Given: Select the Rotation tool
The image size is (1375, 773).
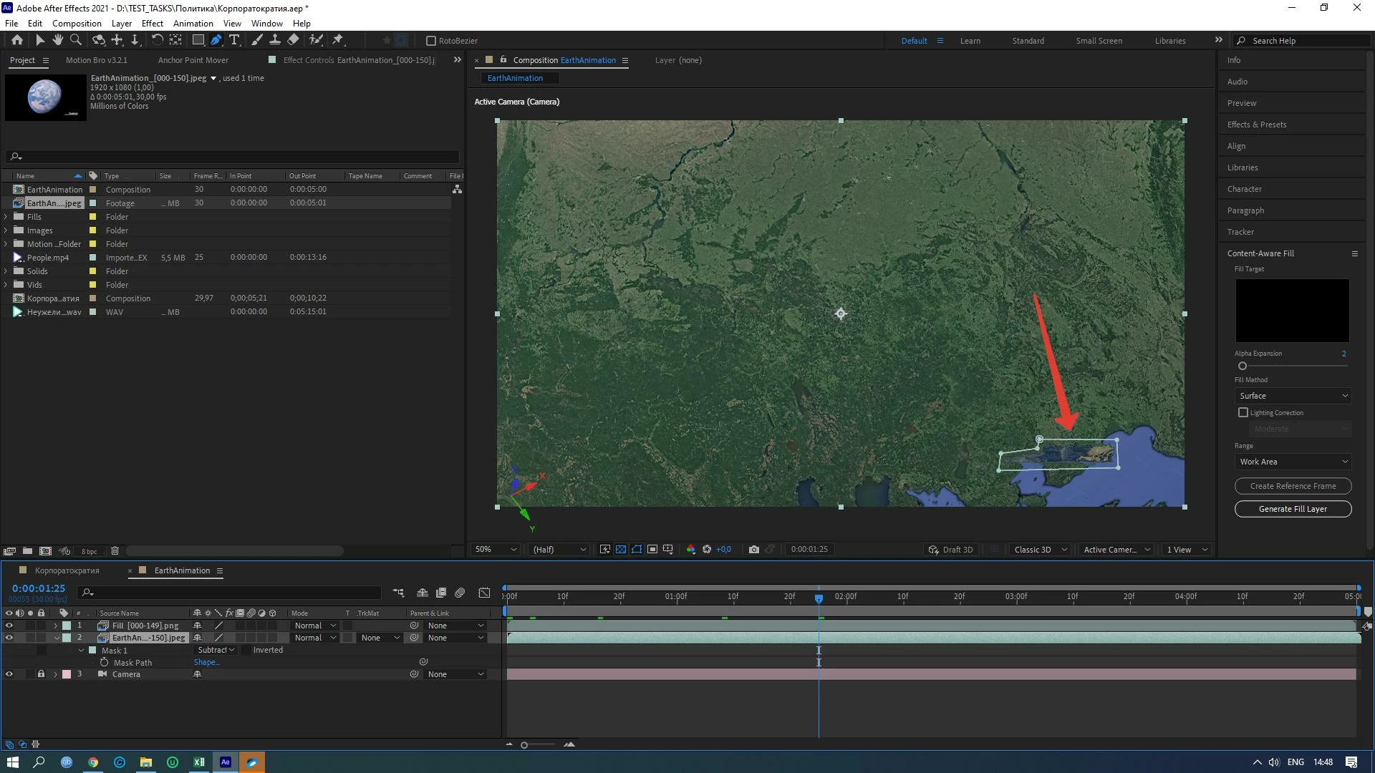Looking at the screenshot, I should point(157,40).
